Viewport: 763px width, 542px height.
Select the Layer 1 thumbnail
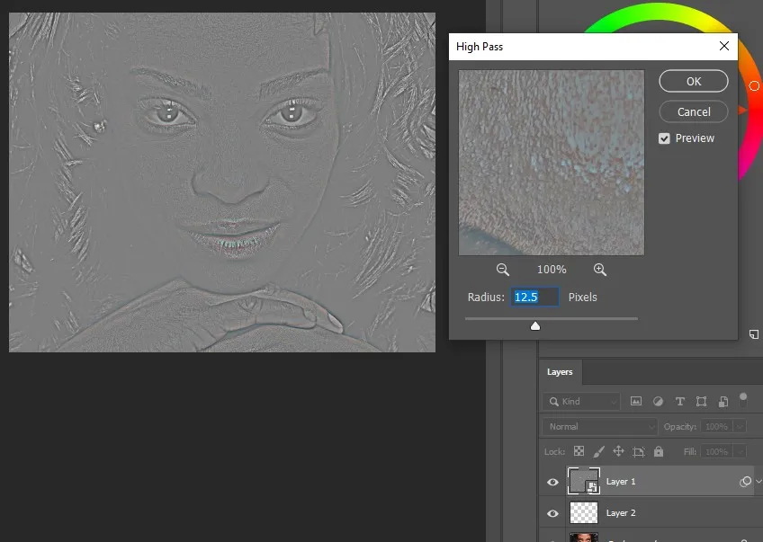click(x=583, y=481)
